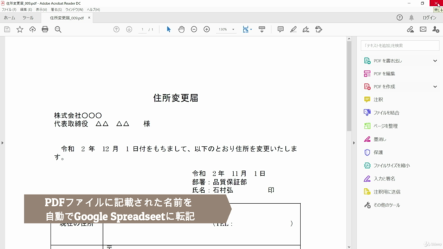Click the 部署：品質保証部 text
The height and width of the screenshot is (249, 443).
point(219,182)
